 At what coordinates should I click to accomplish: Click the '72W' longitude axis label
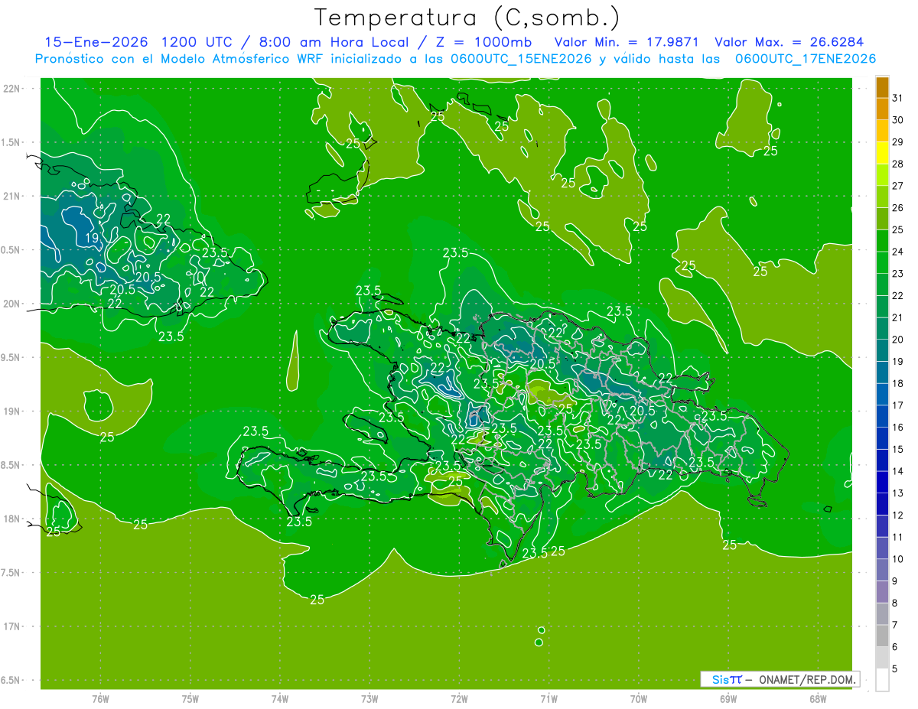point(459,698)
